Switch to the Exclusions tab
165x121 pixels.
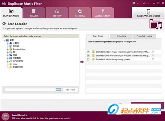pyautogui.click(x=121, y=36)
